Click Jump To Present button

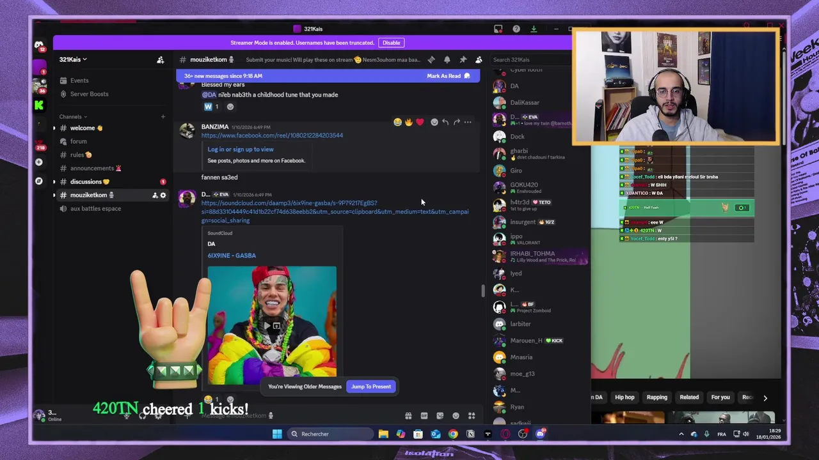[x=371, y=387]
